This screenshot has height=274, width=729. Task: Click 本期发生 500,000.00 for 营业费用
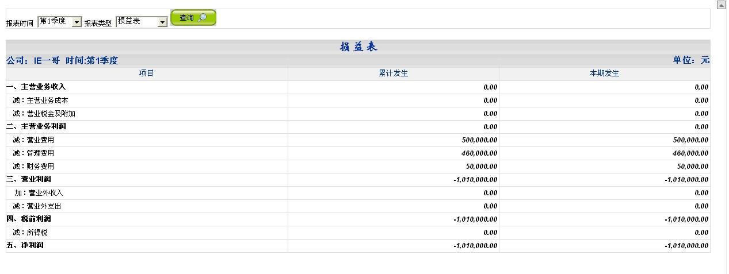[691, 140]
